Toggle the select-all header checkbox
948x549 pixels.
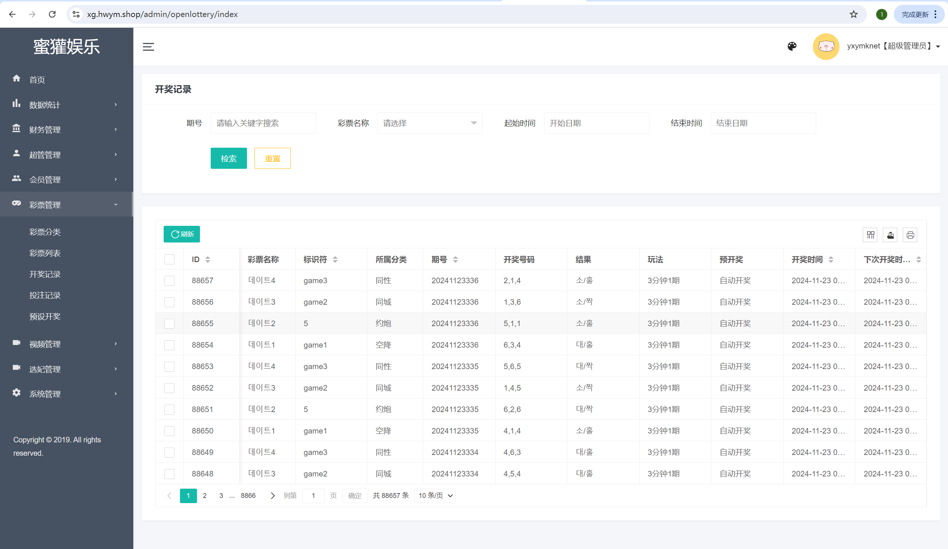click(169, 259)
